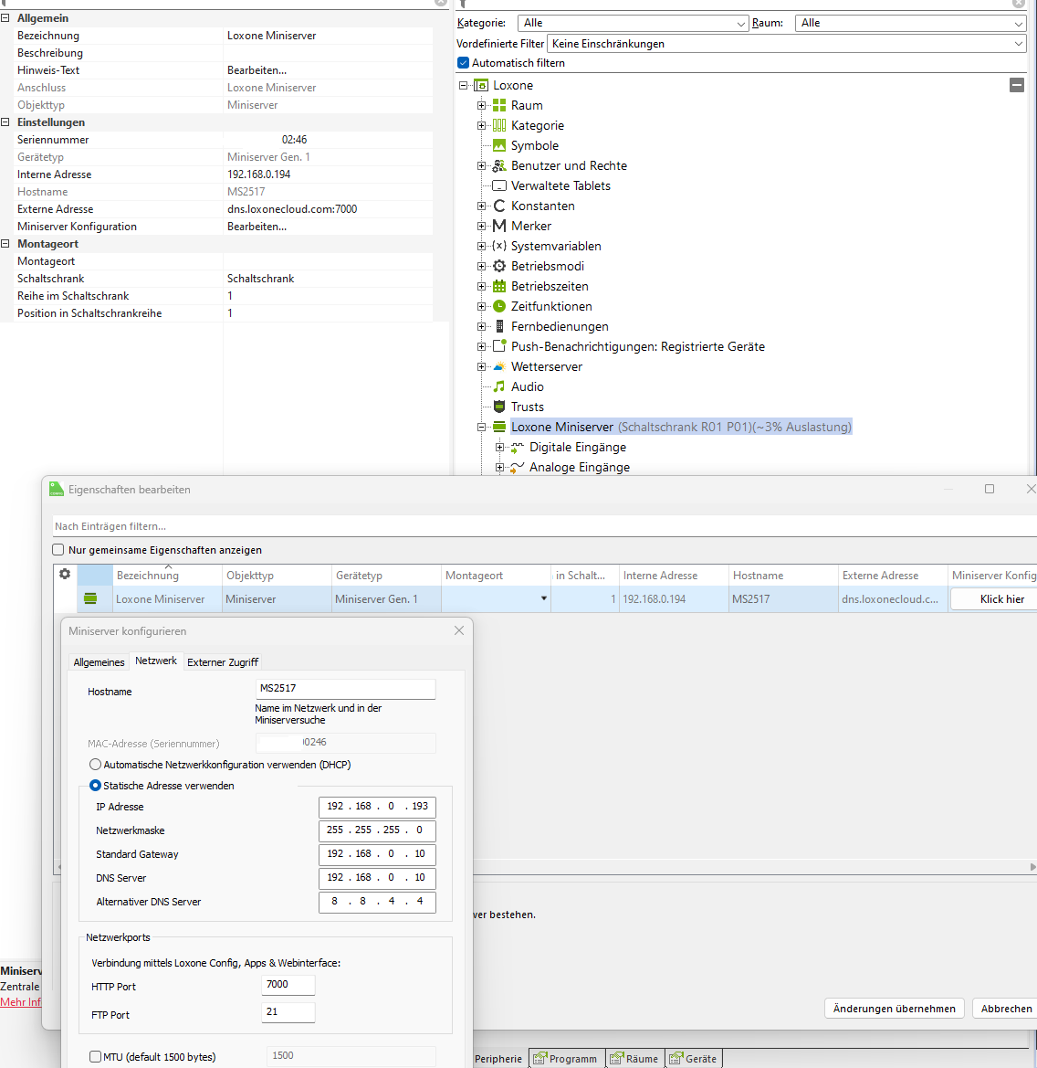
Task: Select Statische Adresse verwenden option
Action: coord(95,786)
